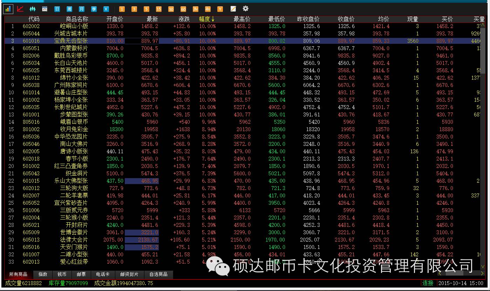490x291 pixels.
Task: Sort by 昨收盘价 column header
Action: (x=308, y=19)
